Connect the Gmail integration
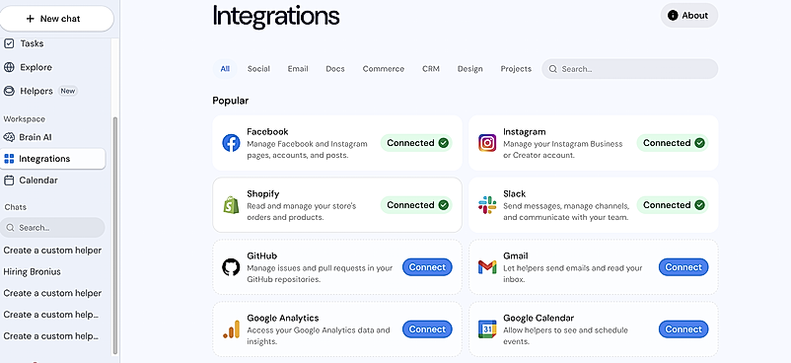Screen dimensions: 791x363 tap(683, 267)
